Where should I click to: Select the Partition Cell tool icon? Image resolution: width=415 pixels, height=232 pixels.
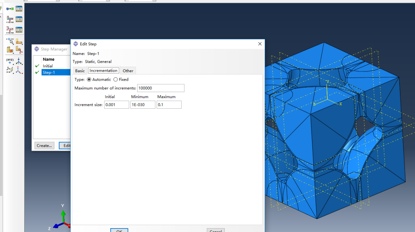tap(10, 50)
